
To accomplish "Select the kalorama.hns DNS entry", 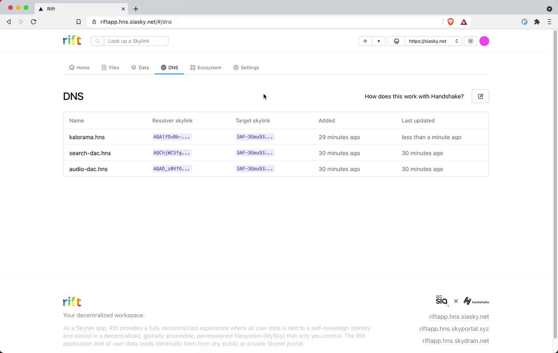I will [x=87, y=137].
